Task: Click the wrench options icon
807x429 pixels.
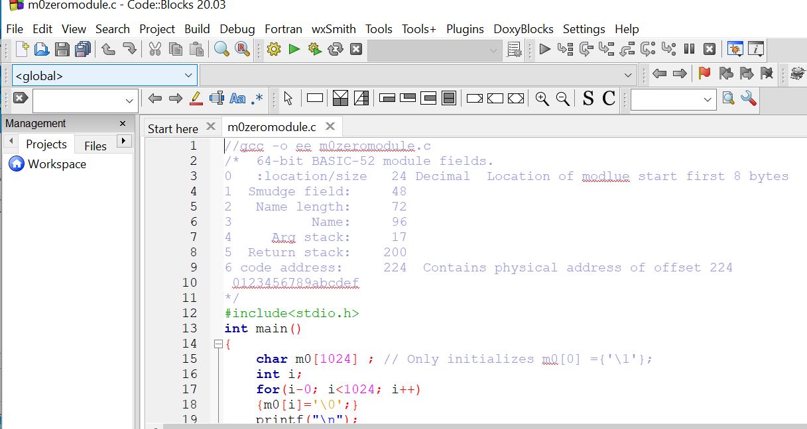Action: pos(749,99)
